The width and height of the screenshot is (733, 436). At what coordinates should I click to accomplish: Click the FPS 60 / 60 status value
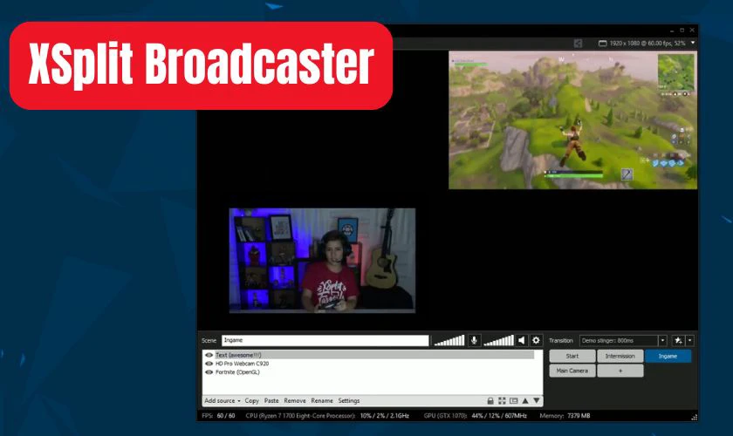coord(226,415)
